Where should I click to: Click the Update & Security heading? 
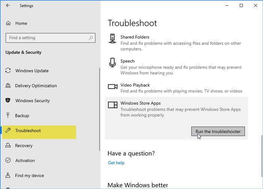coord(23,52)
